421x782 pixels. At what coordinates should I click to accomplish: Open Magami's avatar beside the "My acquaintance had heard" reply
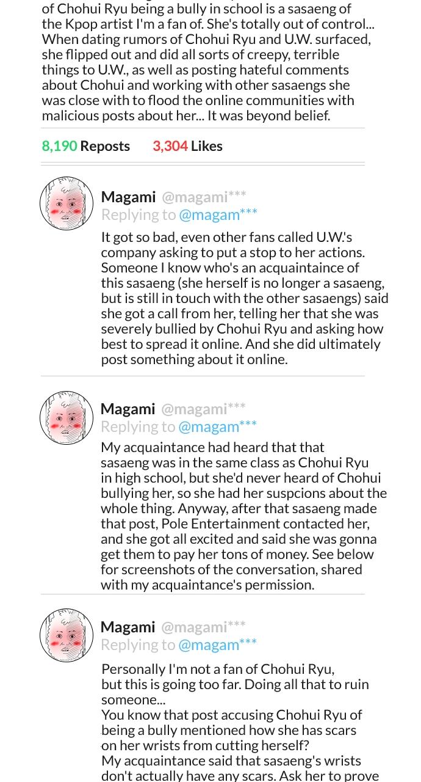[x=67, y=418]
